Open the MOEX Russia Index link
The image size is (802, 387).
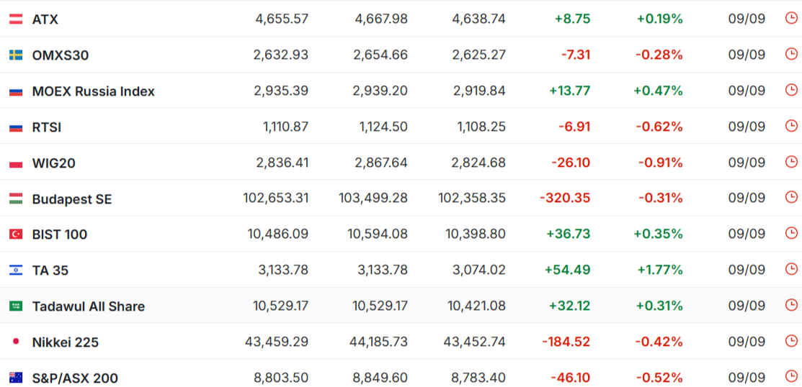(x=93, y=91)
